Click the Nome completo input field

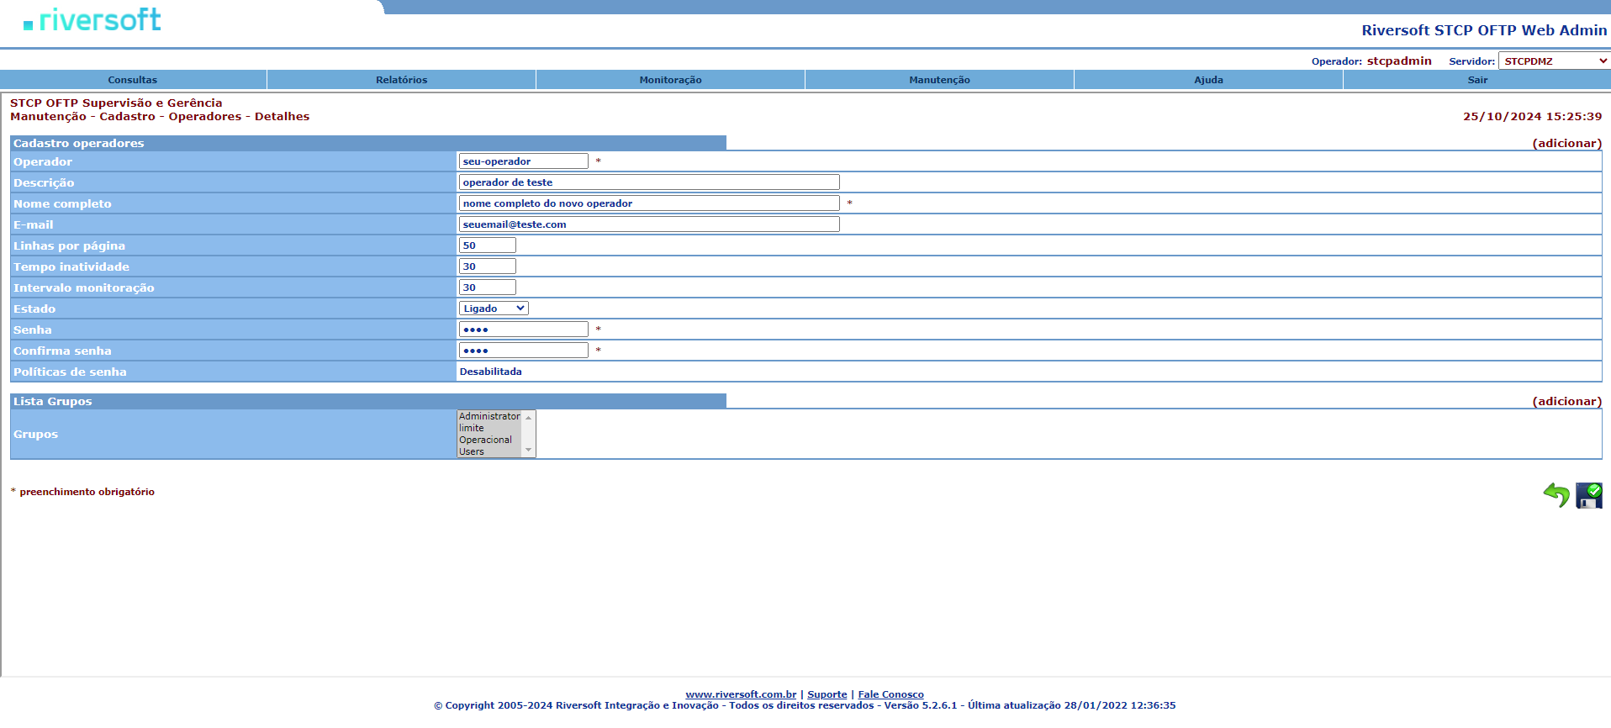pyautogui.click(x=649, y=203)
